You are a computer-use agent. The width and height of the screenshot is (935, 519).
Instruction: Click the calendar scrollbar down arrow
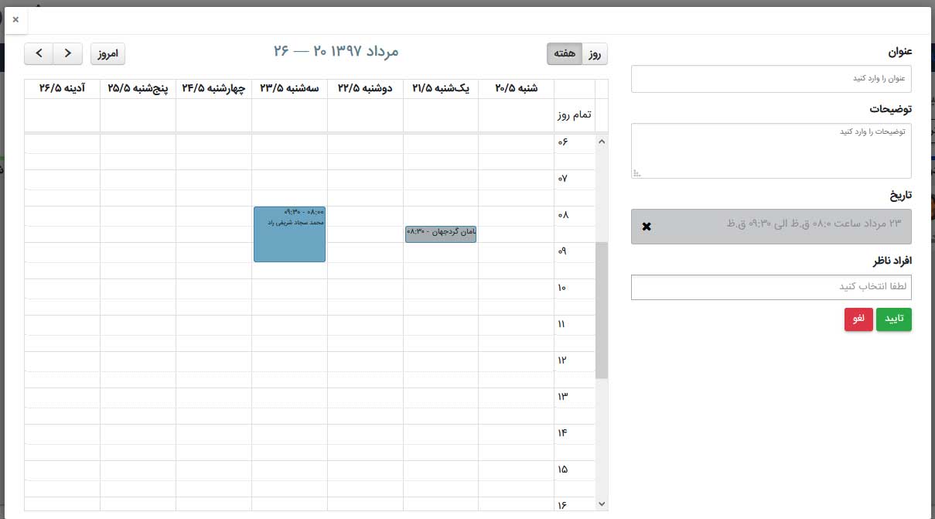(602, 504)
